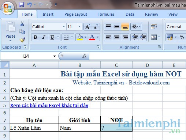This screenshot has width=186, height=140.
Task: Apply Accounting number format
Action: (x=170, y=37)
